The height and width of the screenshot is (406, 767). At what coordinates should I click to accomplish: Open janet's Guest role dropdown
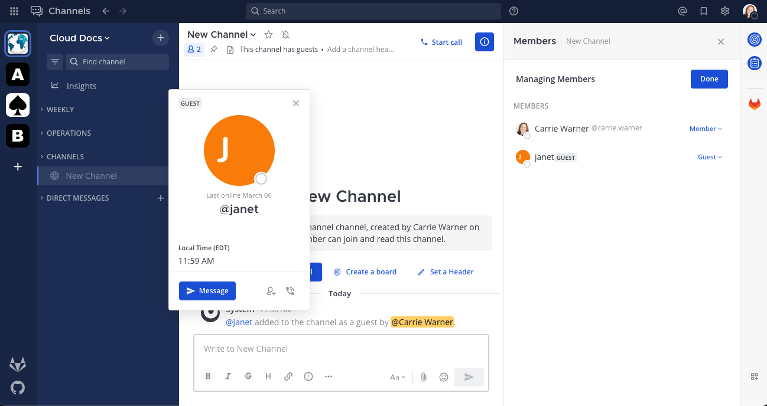pos(710,157)
